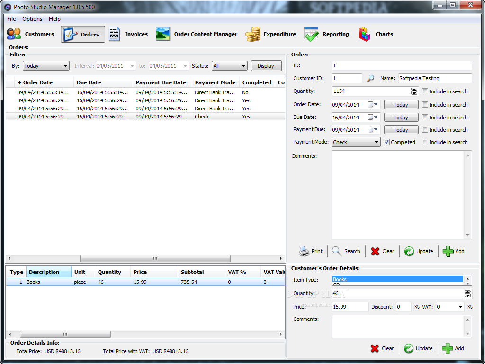Enable Include in search for Payment Due
Image resolution: width=485 pixels, height=364 pixels.
(425, 130)
